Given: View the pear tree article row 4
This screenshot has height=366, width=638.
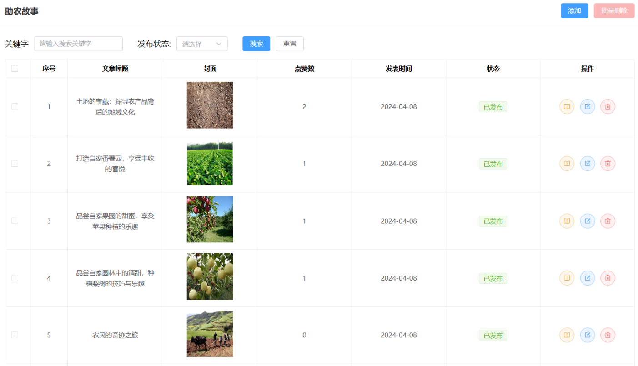Looking at the screenshot, I should coord(567,278).
